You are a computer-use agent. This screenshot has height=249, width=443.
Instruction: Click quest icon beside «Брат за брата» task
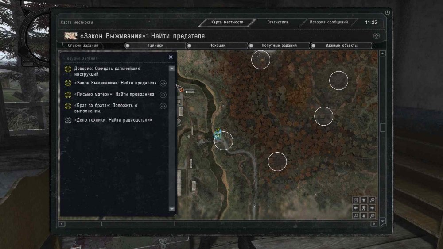[x=68, y=106]
